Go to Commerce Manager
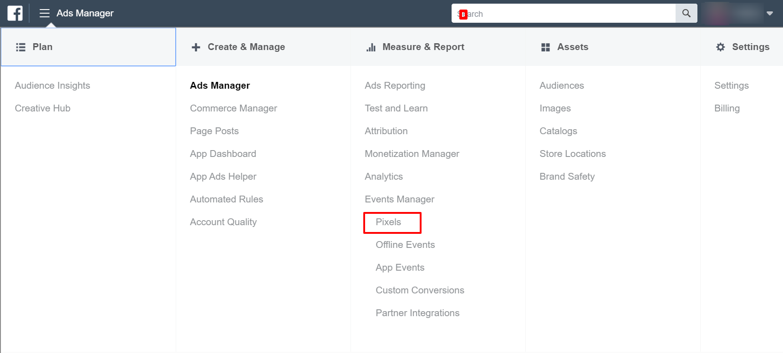 pyautogui.click(x=233, y=108)
